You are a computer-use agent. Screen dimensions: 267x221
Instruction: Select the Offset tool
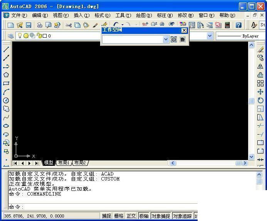click(260, 75)
